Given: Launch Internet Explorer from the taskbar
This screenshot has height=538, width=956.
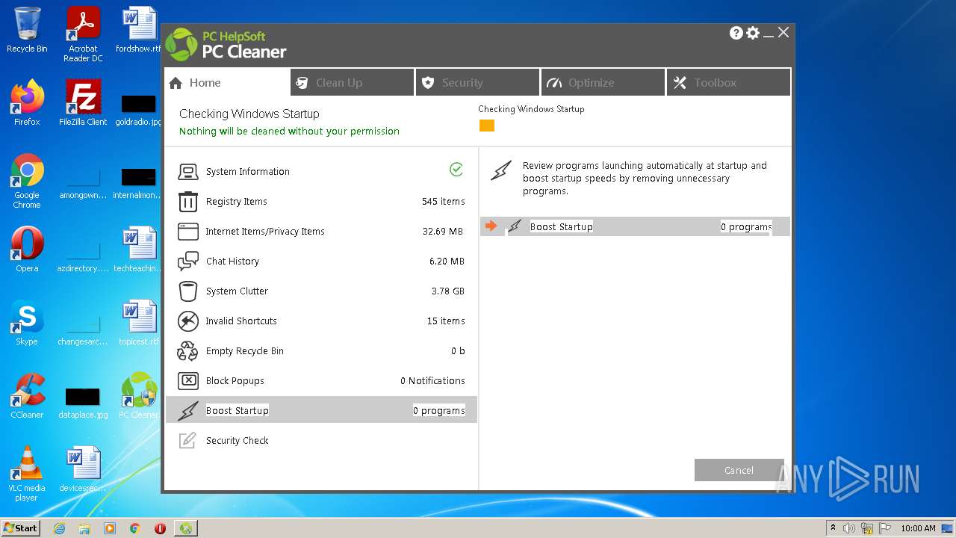Looking at the screenshot, I should [60, 528].
